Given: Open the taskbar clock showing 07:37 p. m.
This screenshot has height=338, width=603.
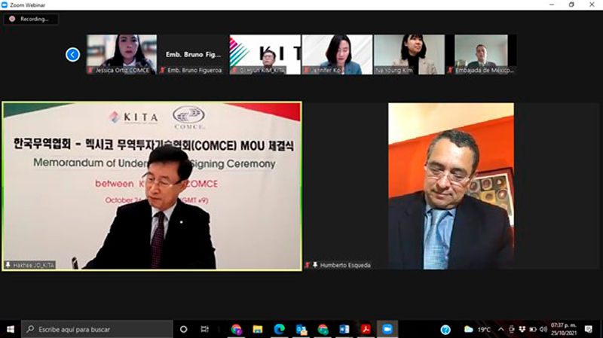Looking at the screenshot, I should tap(563, 329).
